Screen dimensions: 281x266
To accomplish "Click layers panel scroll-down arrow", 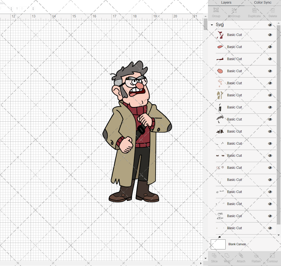I will (278, 235).
